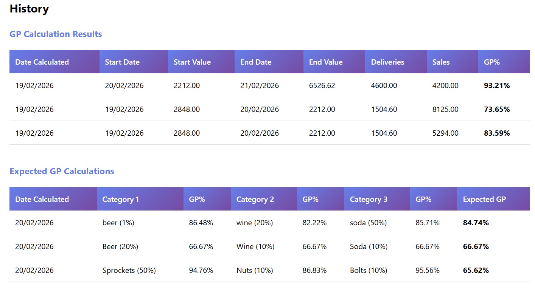The image size is (535, 288).
Task: Select the 84.74% Expected GP value
Action: click(x=476, y=223)
